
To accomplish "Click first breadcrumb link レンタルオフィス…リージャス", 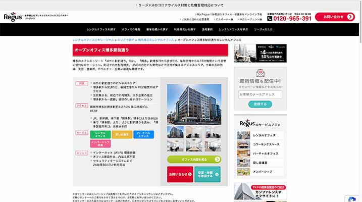I will tap(93, 40).
